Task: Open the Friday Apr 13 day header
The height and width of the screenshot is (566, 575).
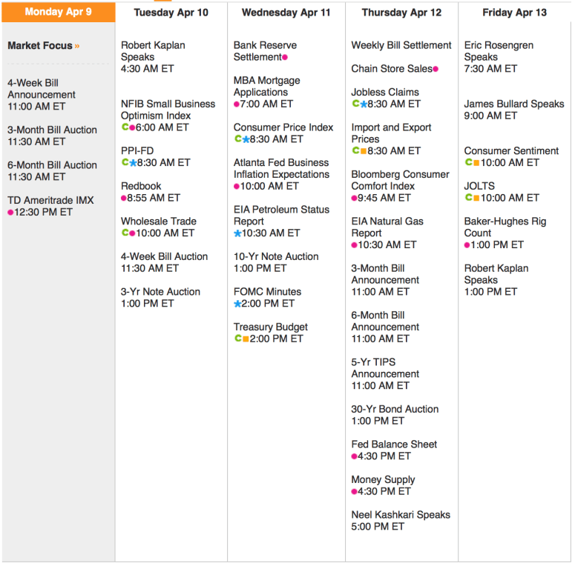Action: pos(514,13)
